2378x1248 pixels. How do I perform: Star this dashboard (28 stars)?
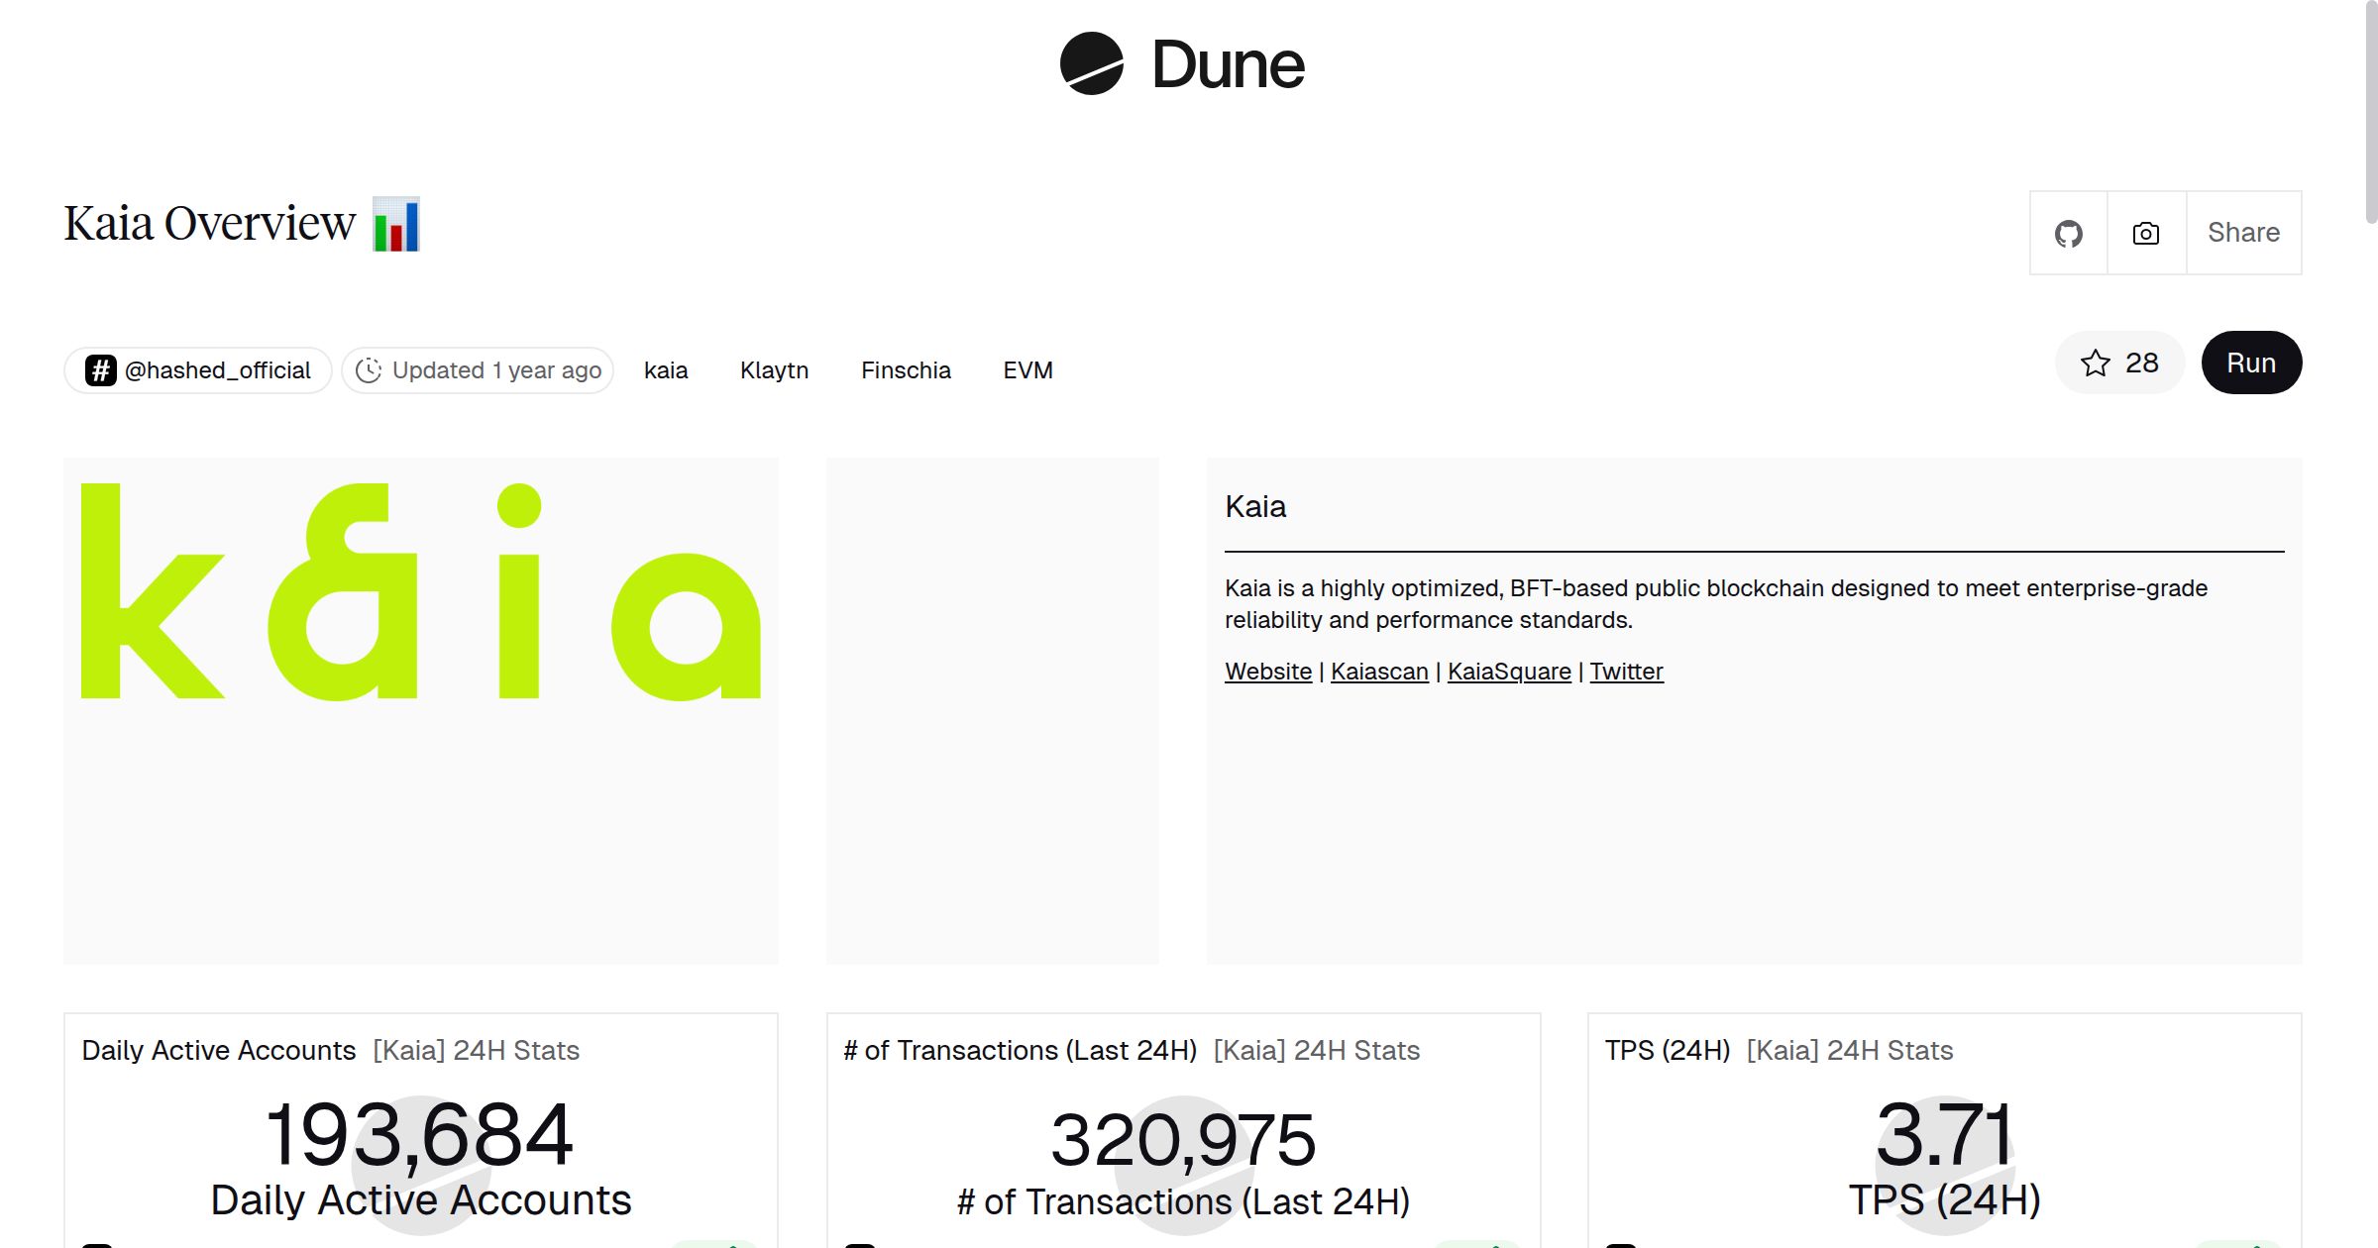pos(2118,364)
